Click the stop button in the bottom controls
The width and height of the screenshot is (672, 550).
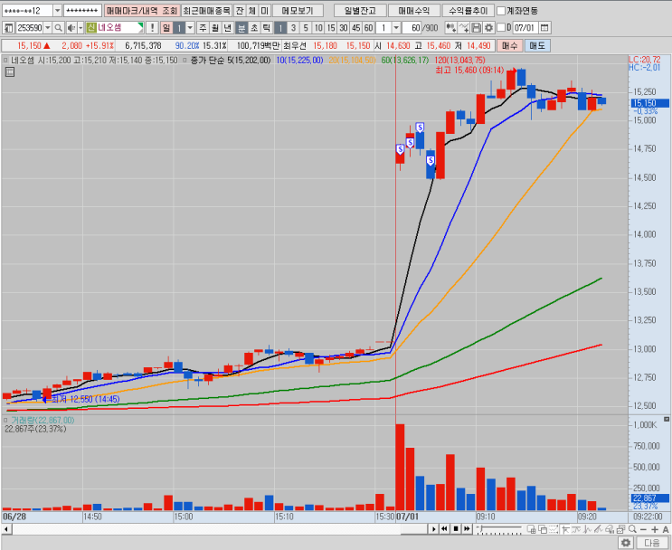456,528
